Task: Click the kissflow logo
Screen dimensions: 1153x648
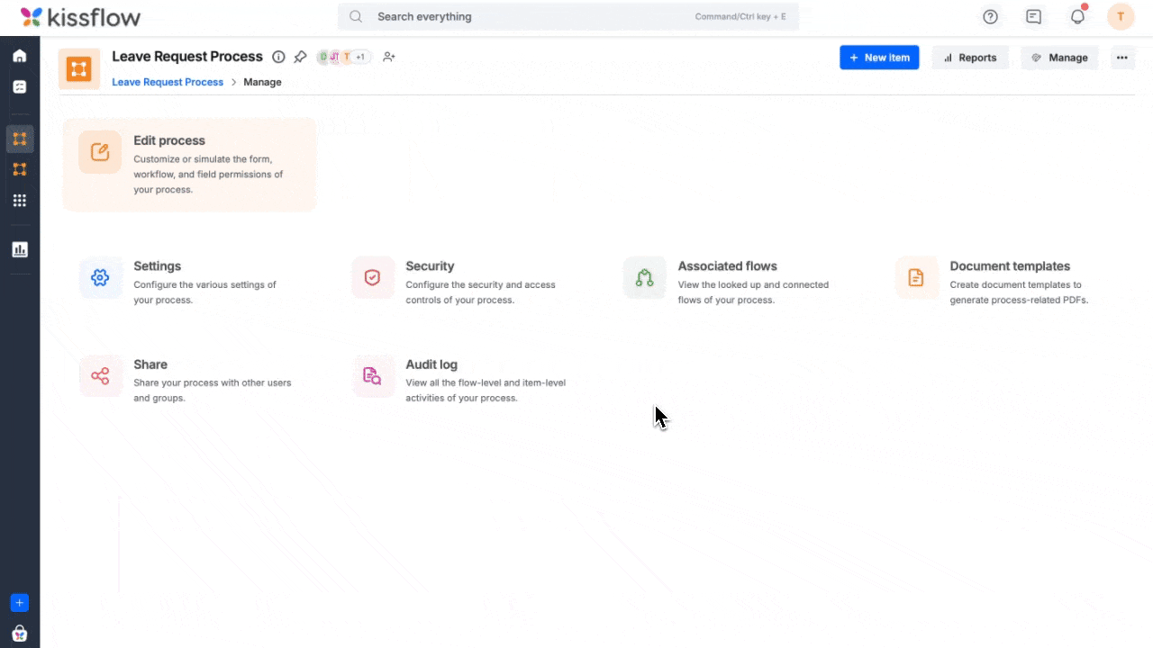Action: [x=80, y=16]
